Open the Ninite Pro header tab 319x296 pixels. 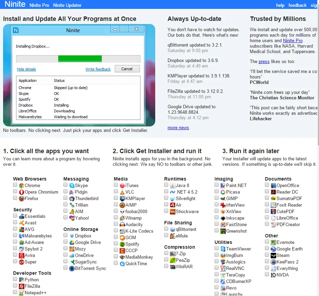(39, 5)
